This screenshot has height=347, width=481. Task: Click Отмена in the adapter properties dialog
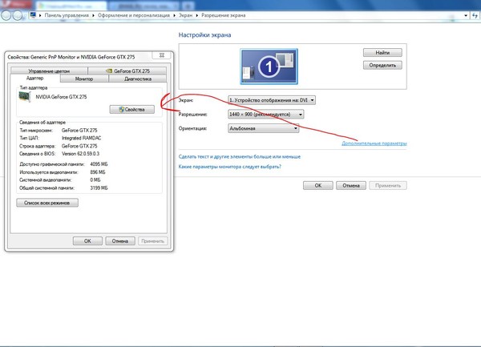120,241
